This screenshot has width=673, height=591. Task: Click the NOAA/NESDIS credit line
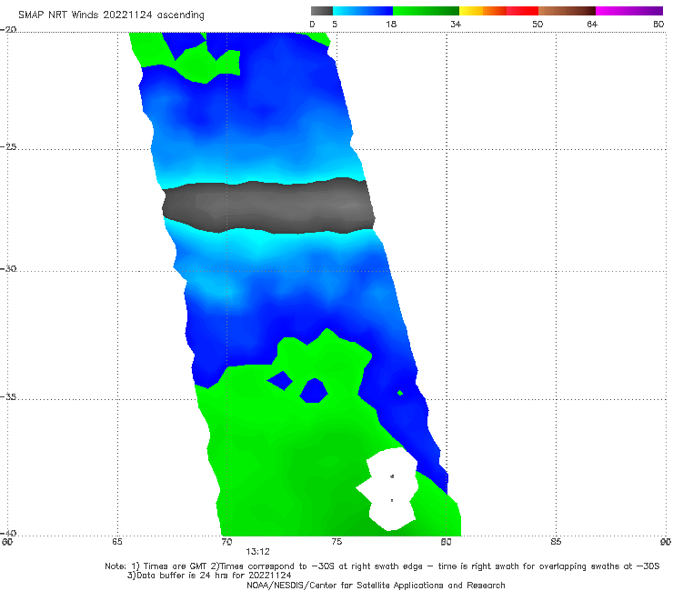(x=376, y=585)
